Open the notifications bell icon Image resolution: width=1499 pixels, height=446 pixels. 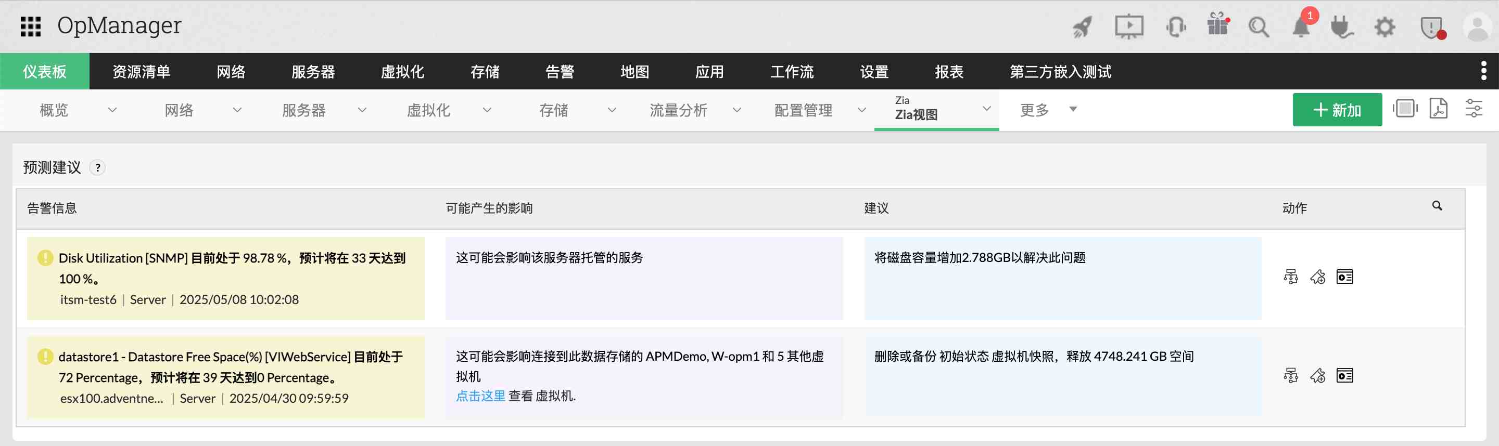tap(1301, 27)
